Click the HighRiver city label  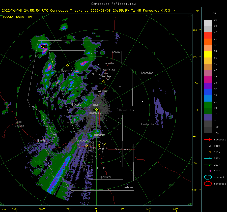pos(105,177)
